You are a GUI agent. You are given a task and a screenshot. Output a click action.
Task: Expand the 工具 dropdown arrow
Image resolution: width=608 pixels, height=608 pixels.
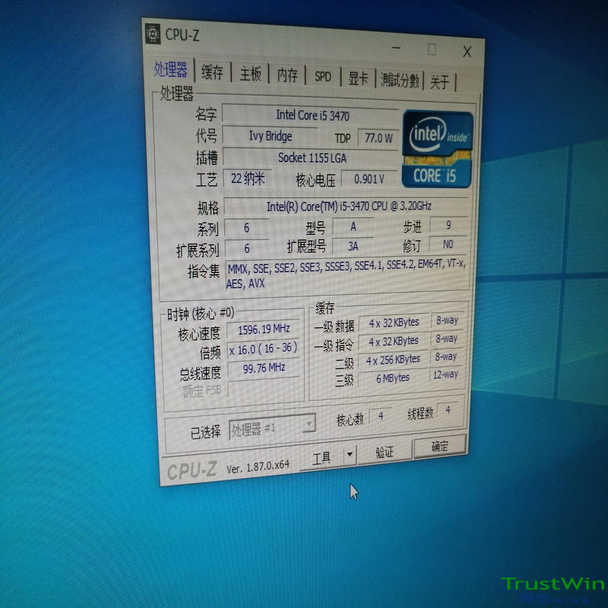(x=350, y=455)
